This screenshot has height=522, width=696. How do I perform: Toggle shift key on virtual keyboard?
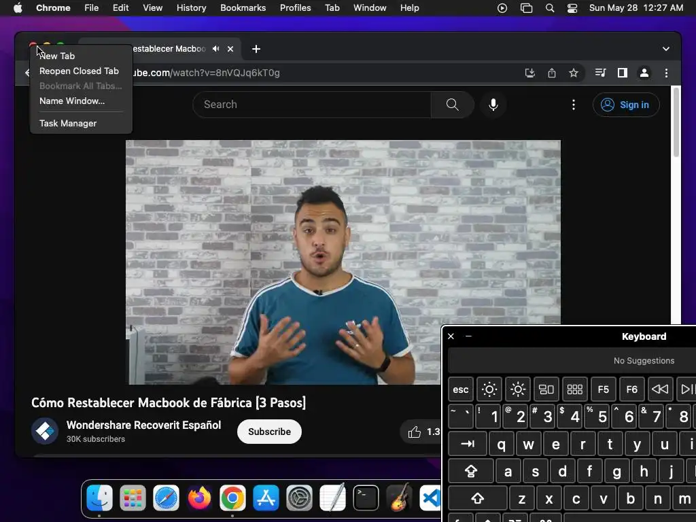pos(478,498)
